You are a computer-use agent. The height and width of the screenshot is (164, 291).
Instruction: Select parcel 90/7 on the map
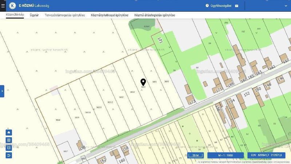(66, 151)
